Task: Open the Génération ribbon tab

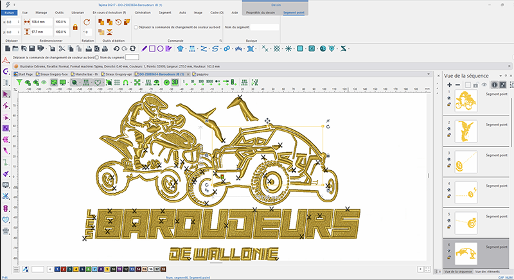Action: pos(144,12)
